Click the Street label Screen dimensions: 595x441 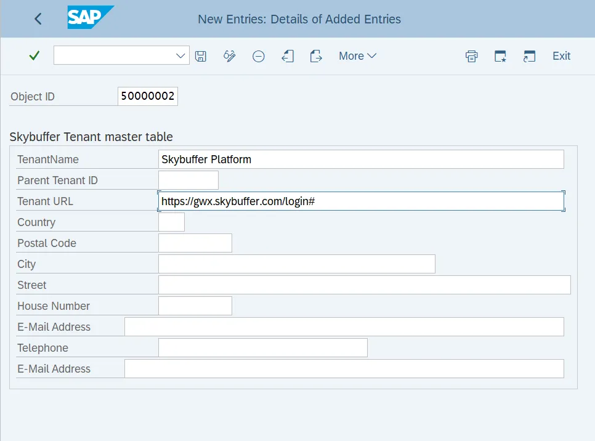click(x=32, y=285)
